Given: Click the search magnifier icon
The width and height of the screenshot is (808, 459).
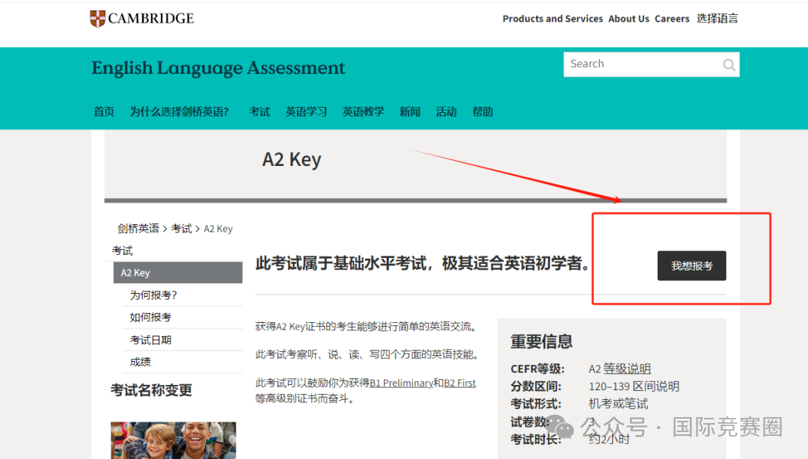Looking at the screenshot, I should pyautogui.click(x=729, y=65).
